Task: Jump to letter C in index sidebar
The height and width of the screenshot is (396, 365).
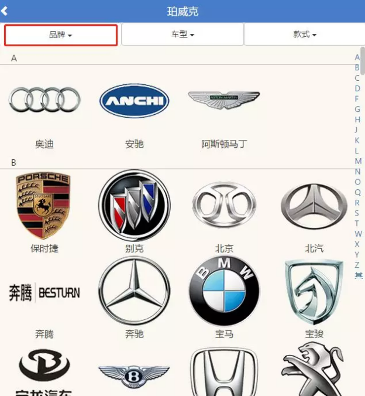Action: (x=357, y=78)
